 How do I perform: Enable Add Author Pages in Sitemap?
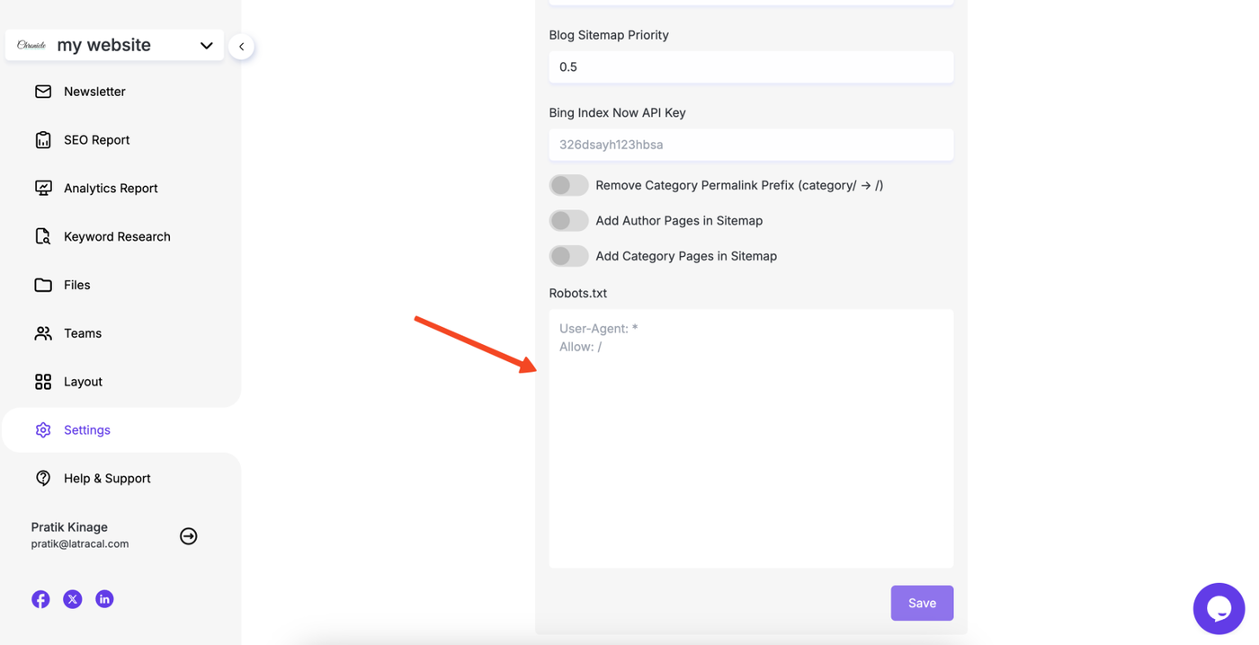(x=568, y=221)
